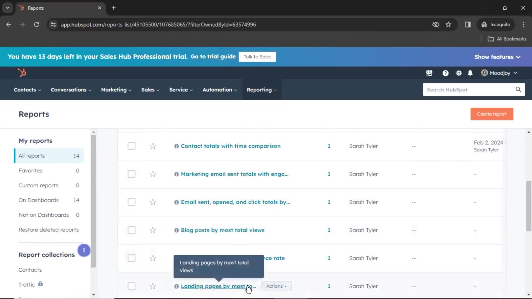Check the Marketing email sent totals row
Viewport: 532px width, 299px height.
point(131,174)
